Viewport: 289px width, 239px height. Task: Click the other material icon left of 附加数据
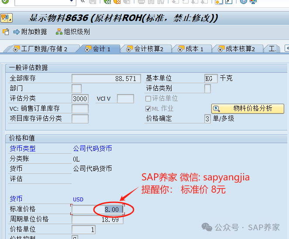[6, 32]
